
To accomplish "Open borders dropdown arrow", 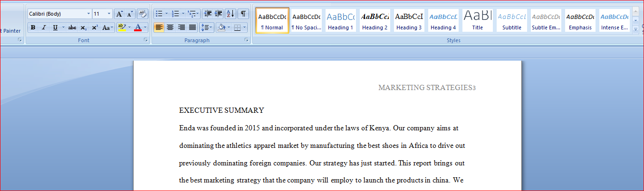I will click(x=245, y=27).
